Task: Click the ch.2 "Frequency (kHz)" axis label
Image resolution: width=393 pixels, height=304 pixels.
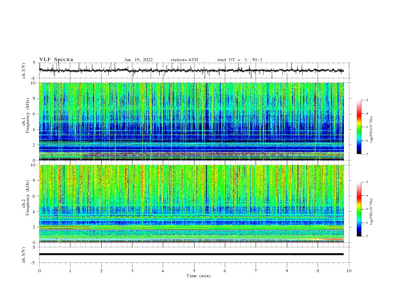Action: [28, 198]
